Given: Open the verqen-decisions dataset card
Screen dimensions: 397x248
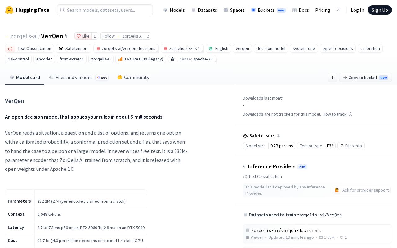Looking at the screenshot, I should (317, 234).
